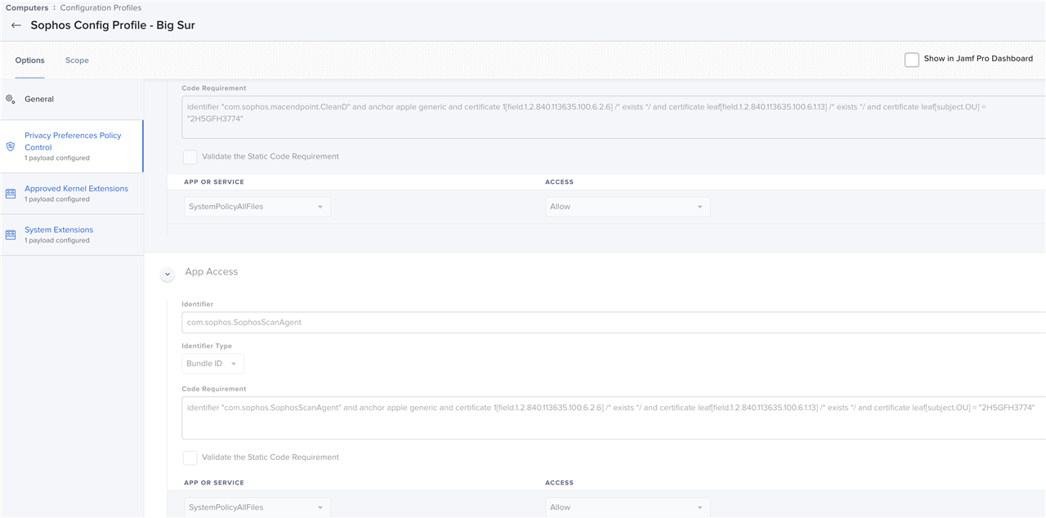Open System Extensions payload

click(x=72, y=234)
